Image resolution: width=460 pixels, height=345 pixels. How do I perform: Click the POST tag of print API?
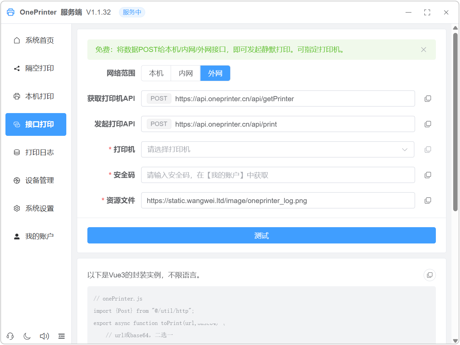pos(159,124)
